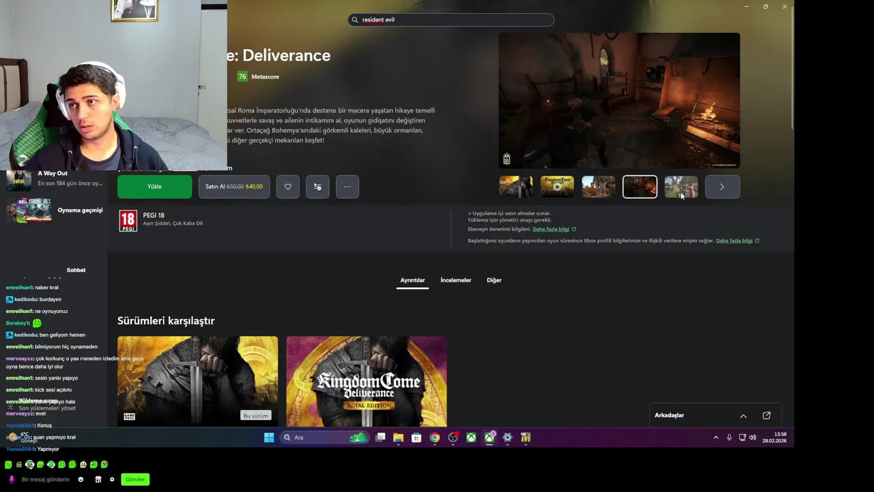874x492 pixels.
Task: Select fifth thumbnail under the cursor
Action: (681, 187)
